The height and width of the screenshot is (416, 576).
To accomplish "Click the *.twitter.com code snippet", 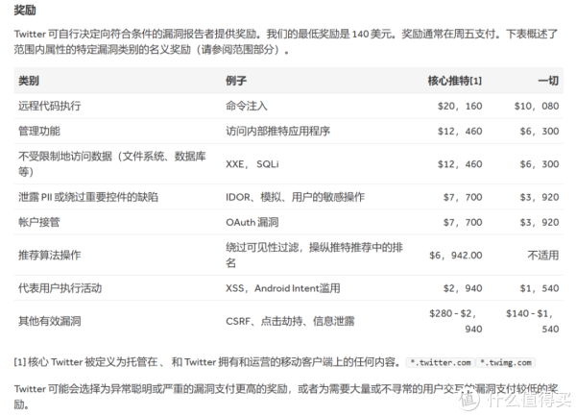I will pos(440,362).
